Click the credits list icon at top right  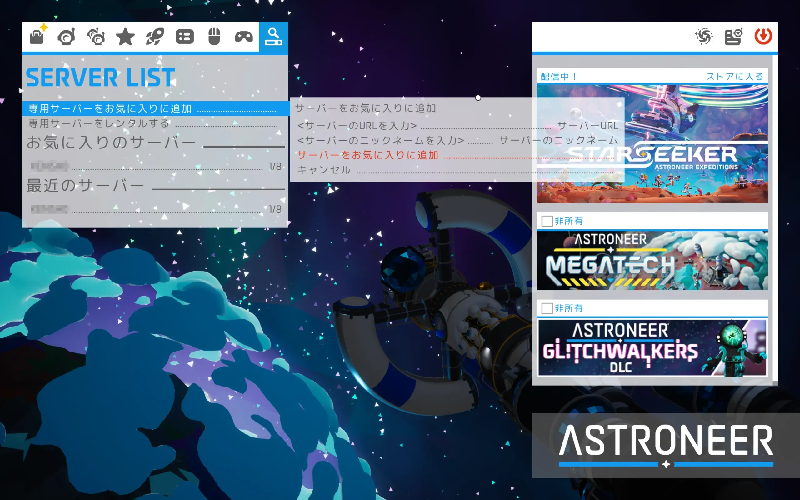(733, 36)
